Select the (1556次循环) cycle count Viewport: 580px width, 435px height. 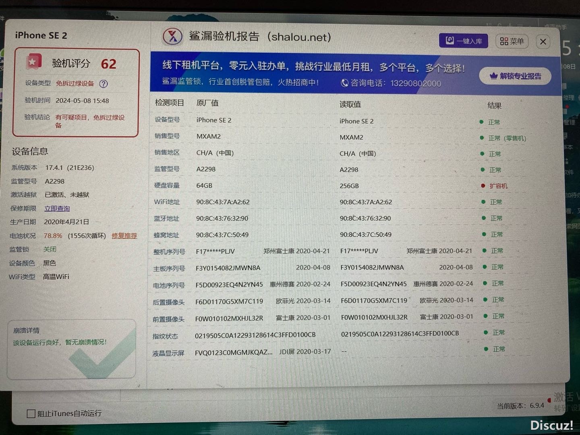pos(87,236)
